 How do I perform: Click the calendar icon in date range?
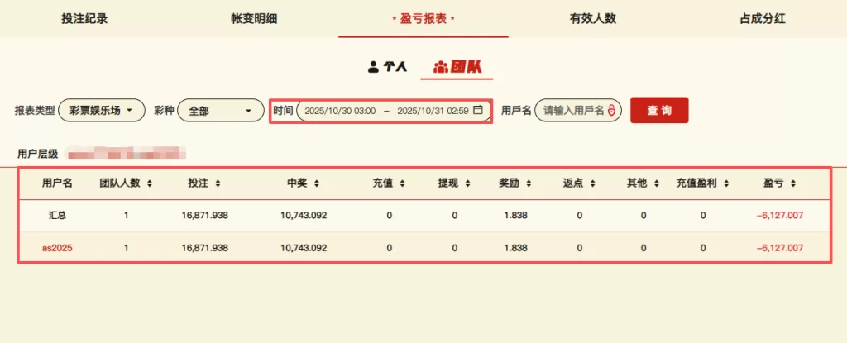point(477,110)
